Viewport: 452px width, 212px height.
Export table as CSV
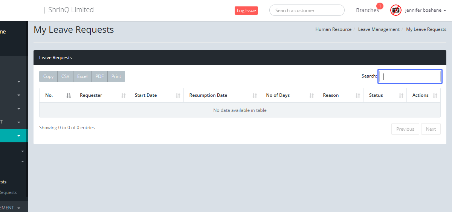(66, 76)
